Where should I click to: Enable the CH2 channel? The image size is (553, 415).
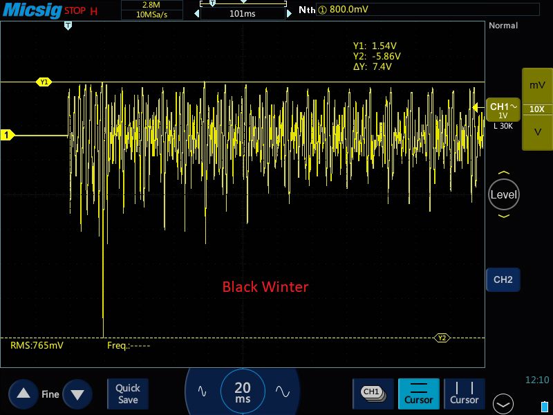(503, 280)
